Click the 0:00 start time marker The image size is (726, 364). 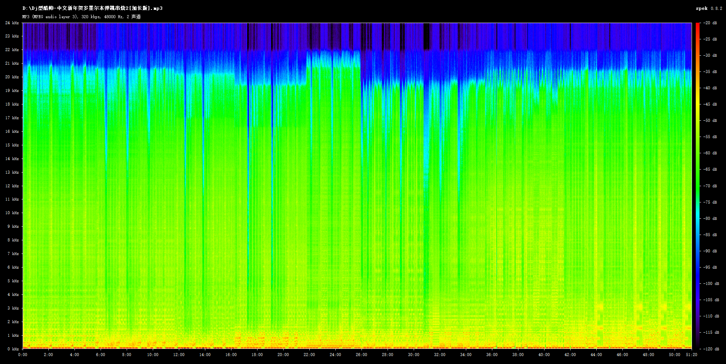click(x=23, y=355)
